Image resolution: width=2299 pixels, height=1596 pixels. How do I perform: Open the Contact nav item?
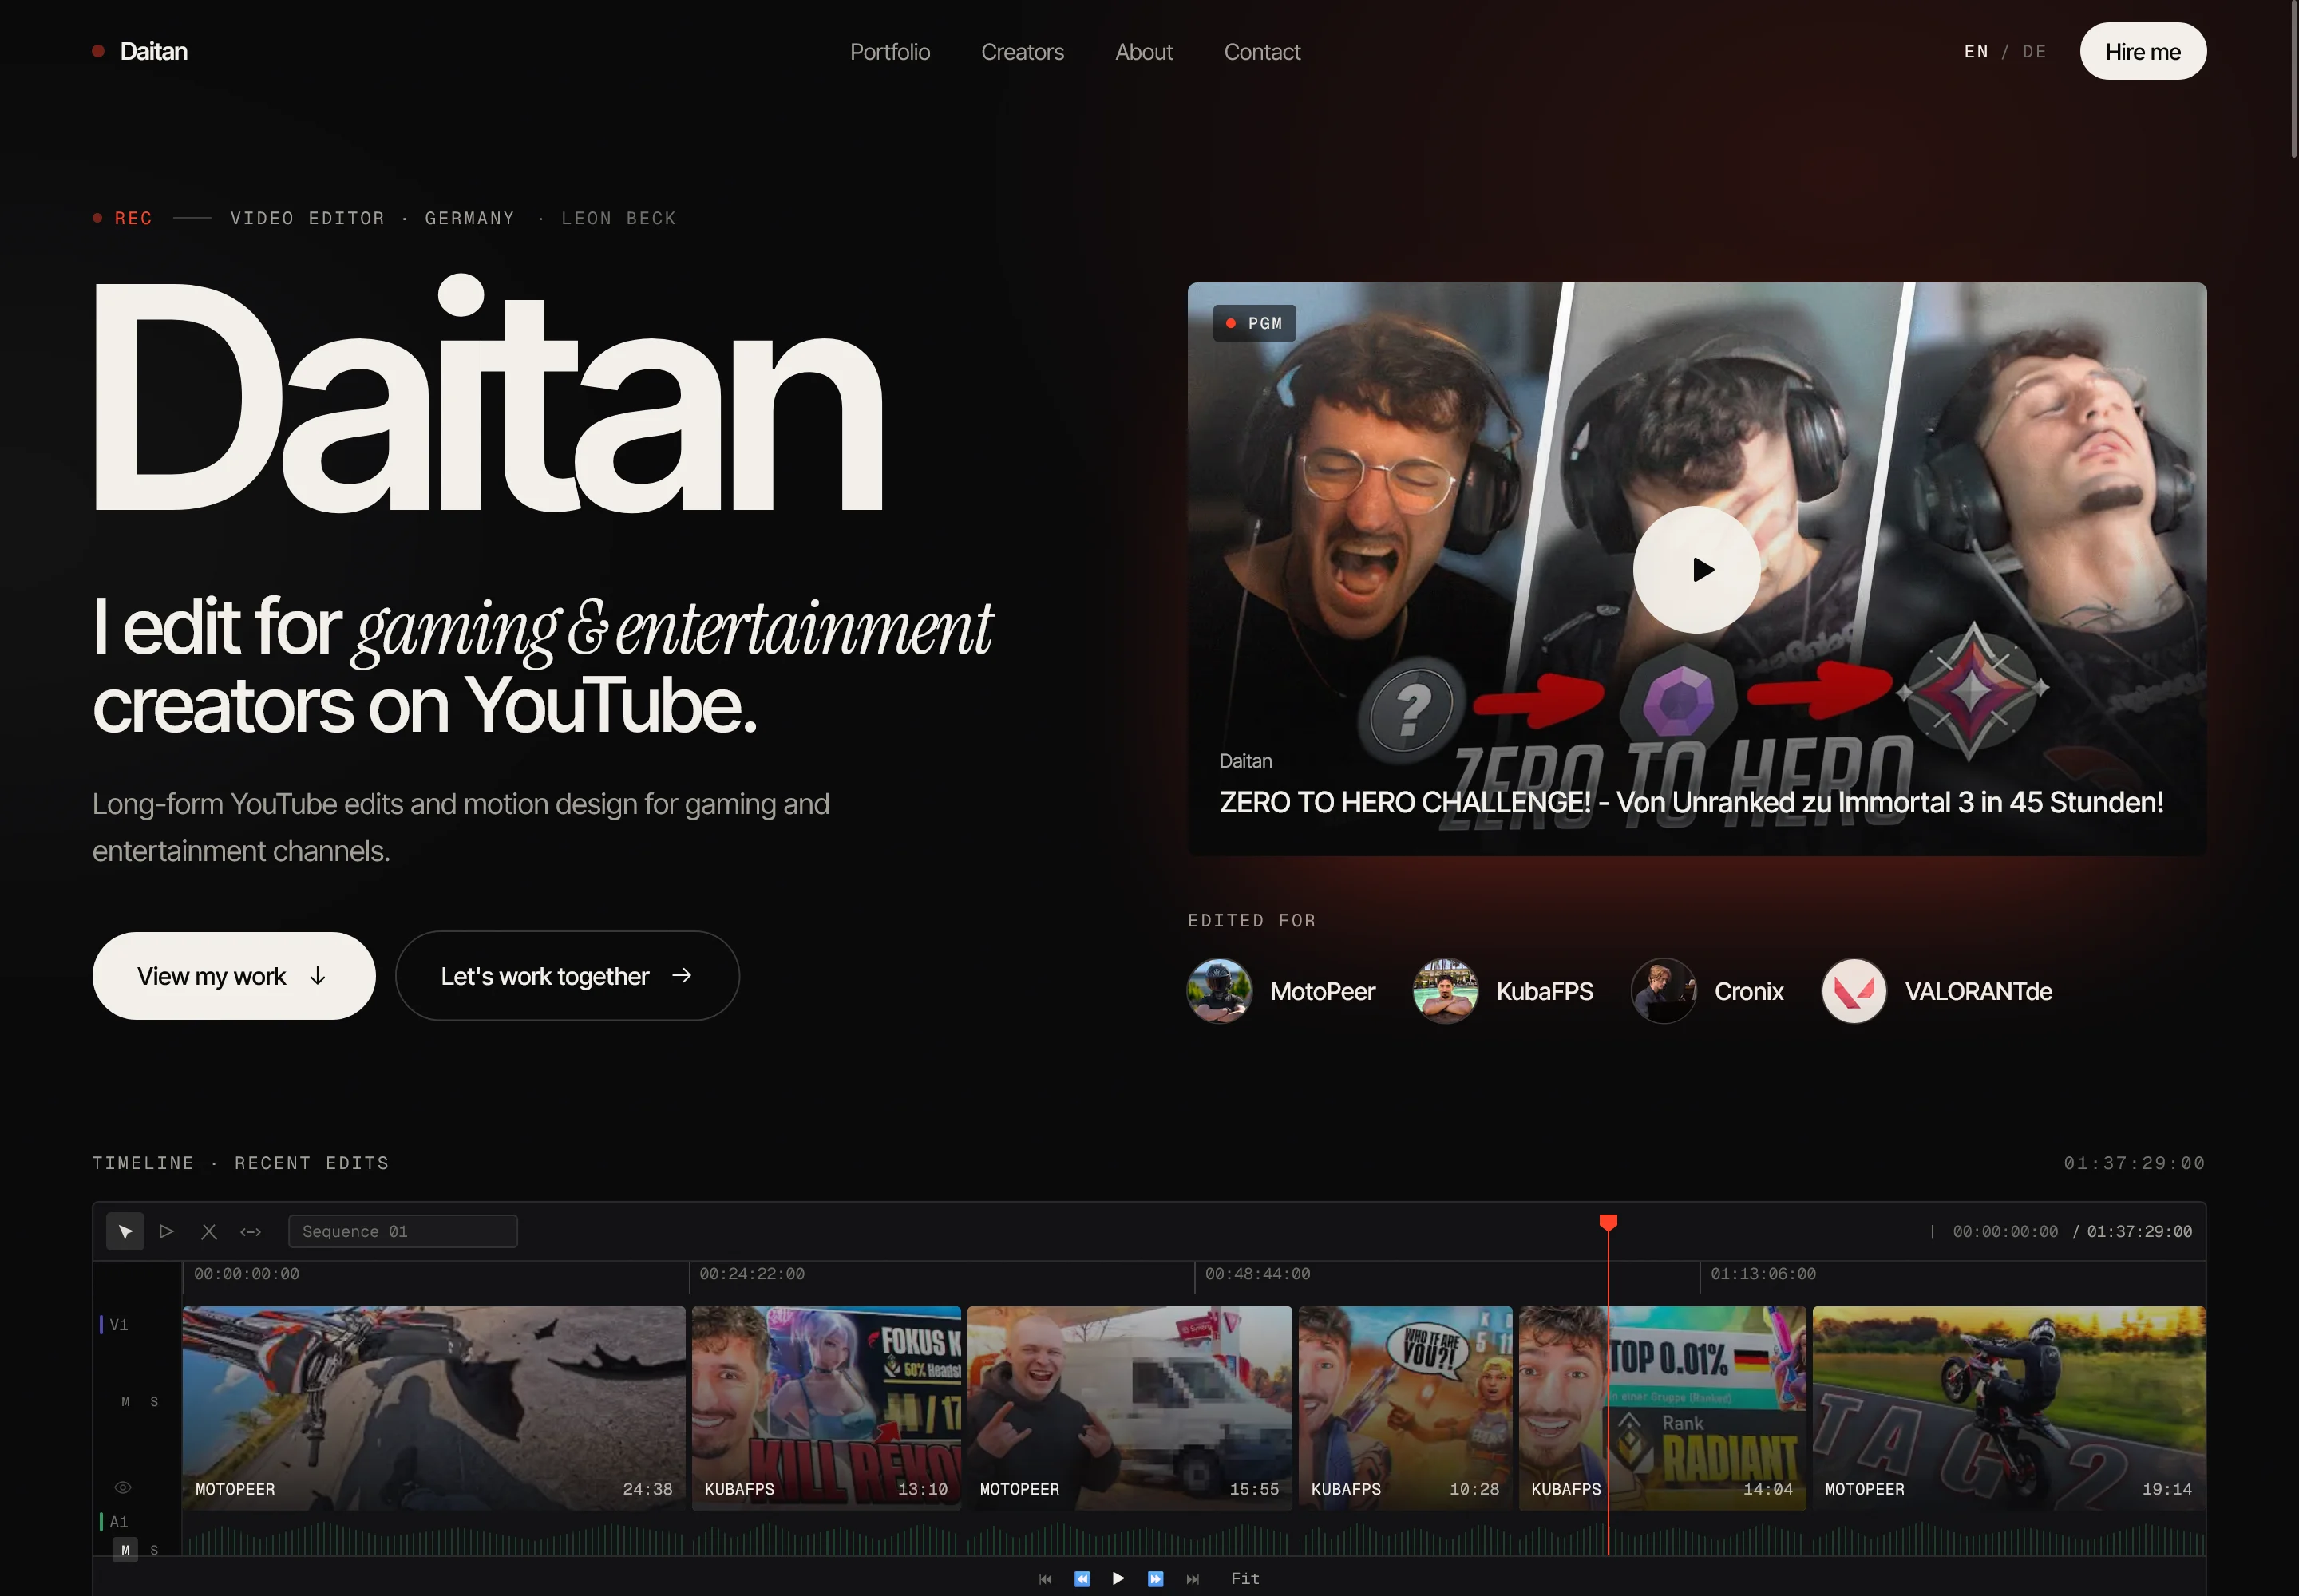1261,51
